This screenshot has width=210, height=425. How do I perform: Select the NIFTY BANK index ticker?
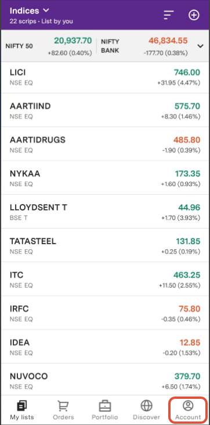(x=144, y=46)
